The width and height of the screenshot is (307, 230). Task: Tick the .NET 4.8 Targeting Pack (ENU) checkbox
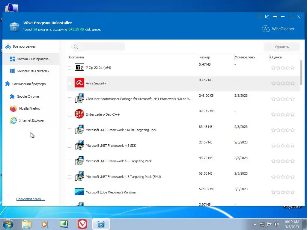[70, 177]
